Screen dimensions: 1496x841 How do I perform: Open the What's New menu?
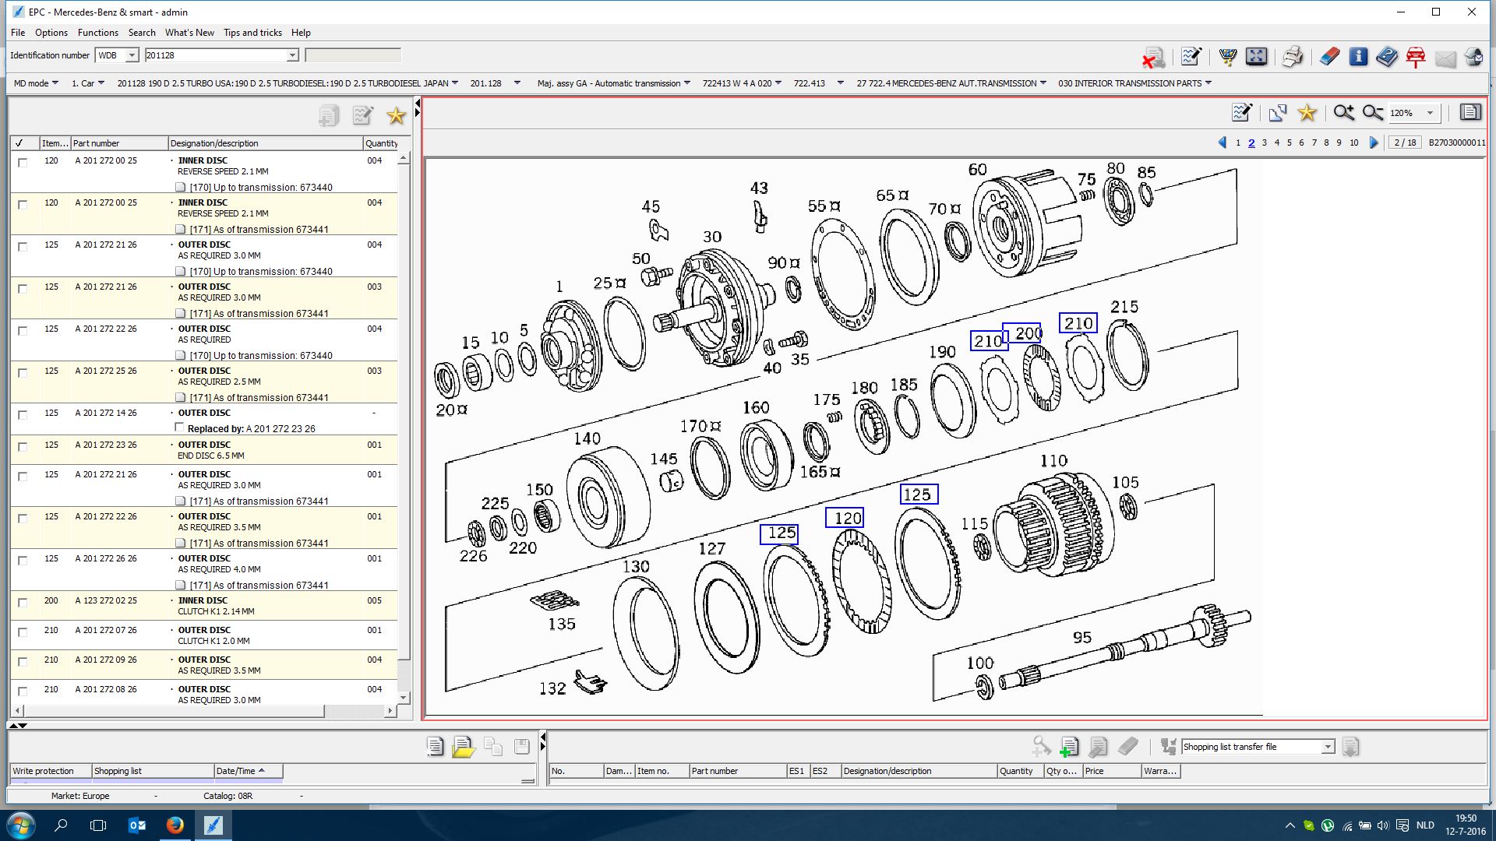pyautogui.click(x=189, y=33)
